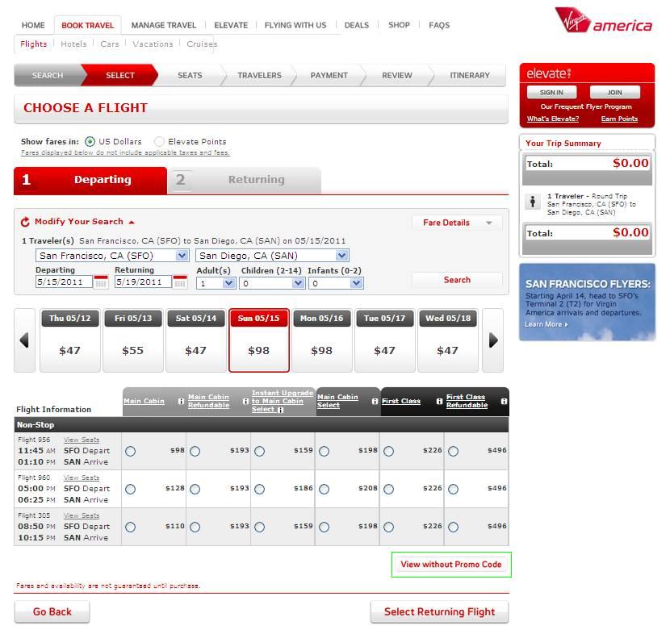Open the San Francisco origin dropdown
The height and width of the screenshot is (634, 670).
(x=112, y=256)
